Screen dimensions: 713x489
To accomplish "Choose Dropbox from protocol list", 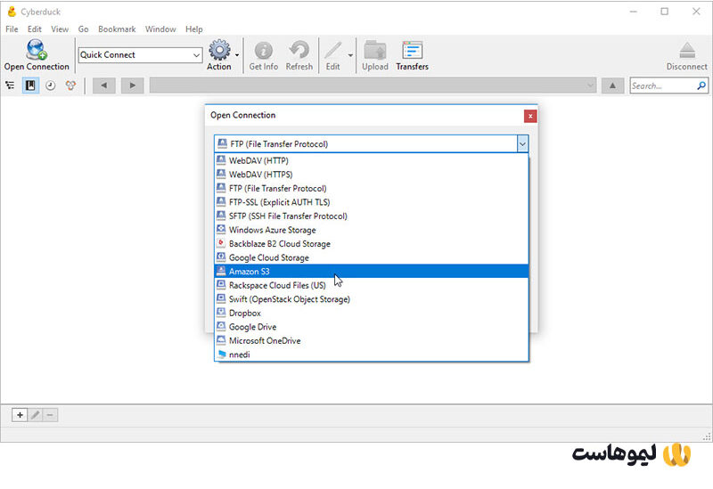I will pos(371,314).
